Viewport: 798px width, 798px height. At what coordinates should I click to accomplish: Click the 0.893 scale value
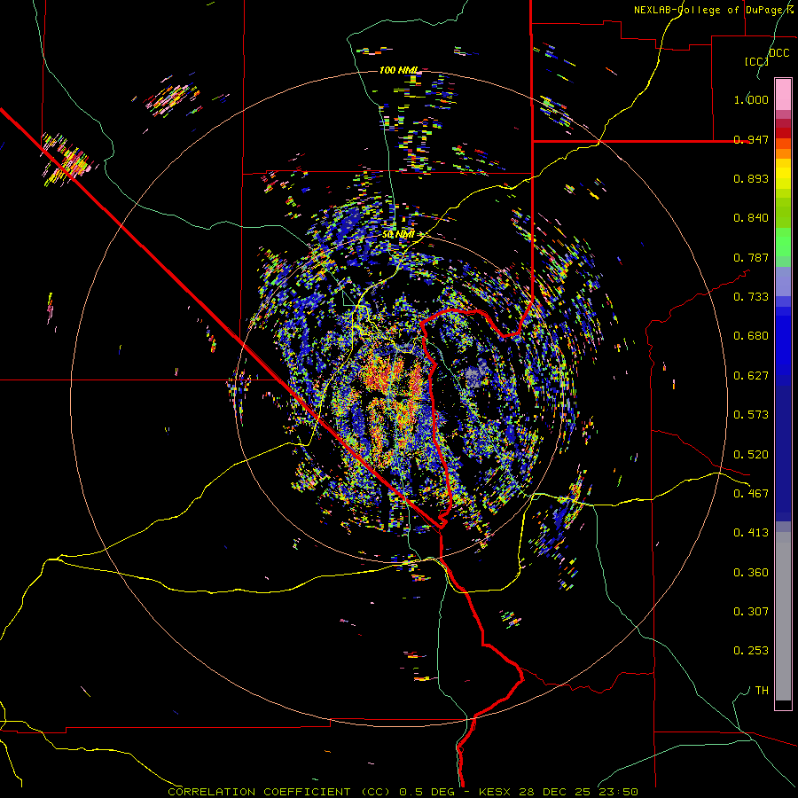click(x=751, y=178)
